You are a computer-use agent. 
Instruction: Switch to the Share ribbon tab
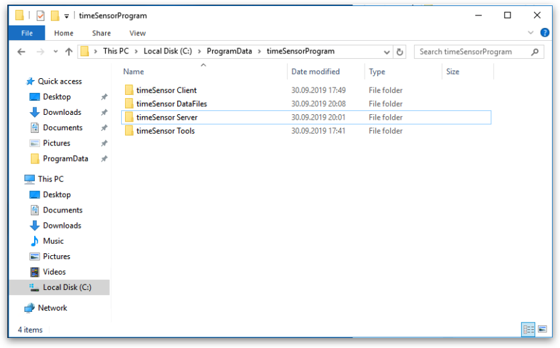(x=102, y=33)
